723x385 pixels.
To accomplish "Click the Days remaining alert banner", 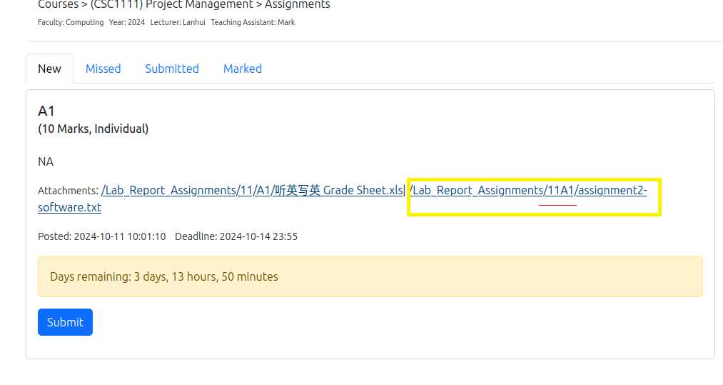I will (x=370, y=276).
